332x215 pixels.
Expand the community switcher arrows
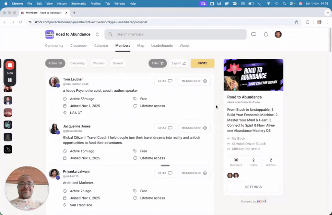pos(97,34)
